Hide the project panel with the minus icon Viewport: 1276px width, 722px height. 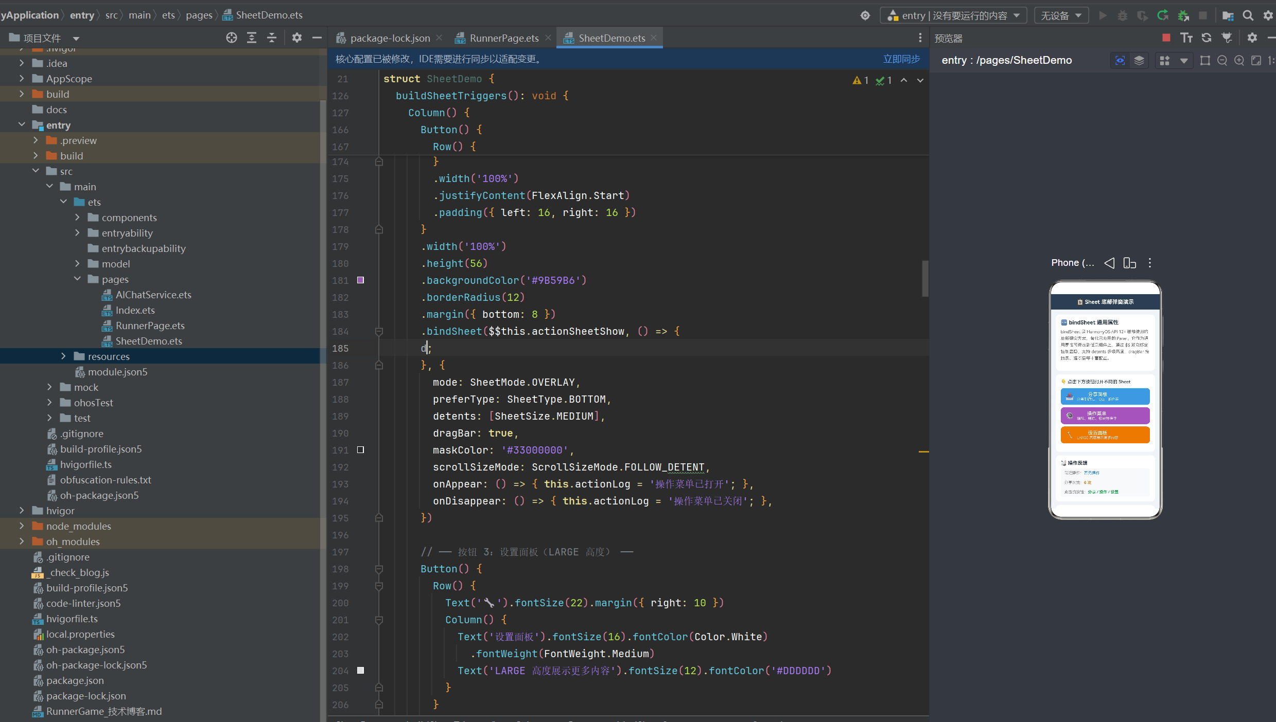[317, 38]
